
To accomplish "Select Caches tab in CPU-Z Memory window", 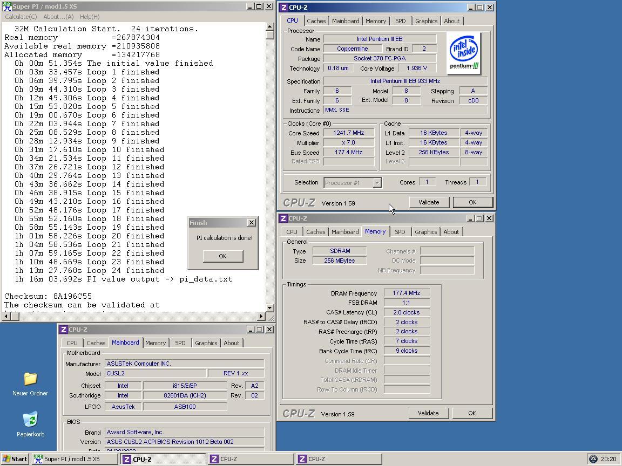I will coord(316,232).
